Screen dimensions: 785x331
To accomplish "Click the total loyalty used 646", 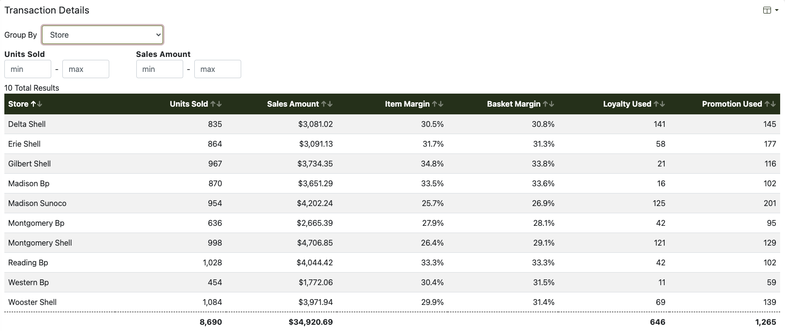I will click(x=658, y=322).
